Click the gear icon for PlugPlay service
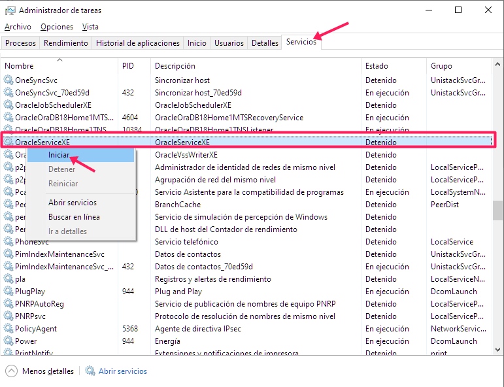The height and width of the screenshot is (387, 504). pos(8,292)
